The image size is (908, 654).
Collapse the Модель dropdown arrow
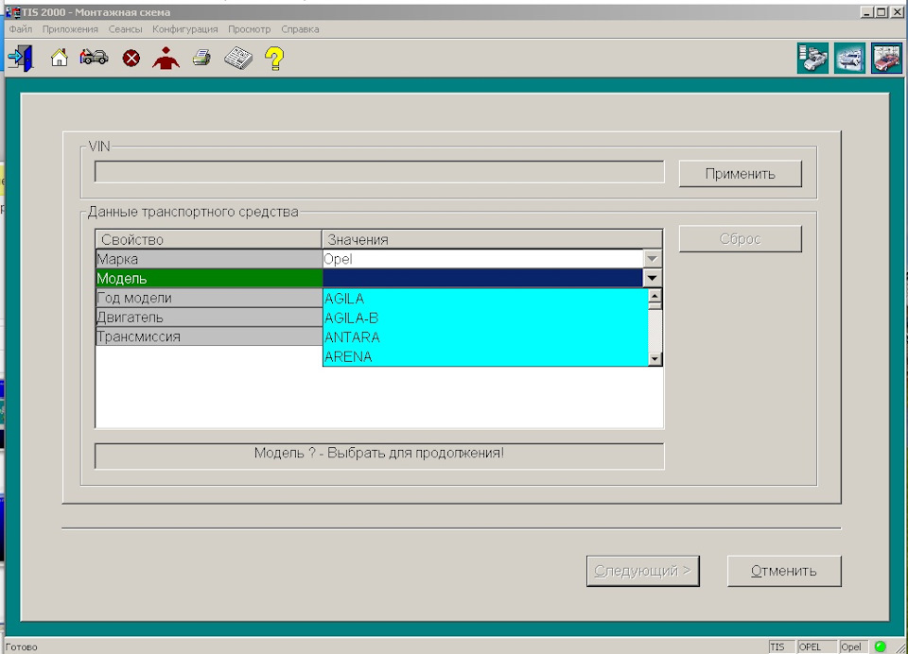tap(652, 278)
